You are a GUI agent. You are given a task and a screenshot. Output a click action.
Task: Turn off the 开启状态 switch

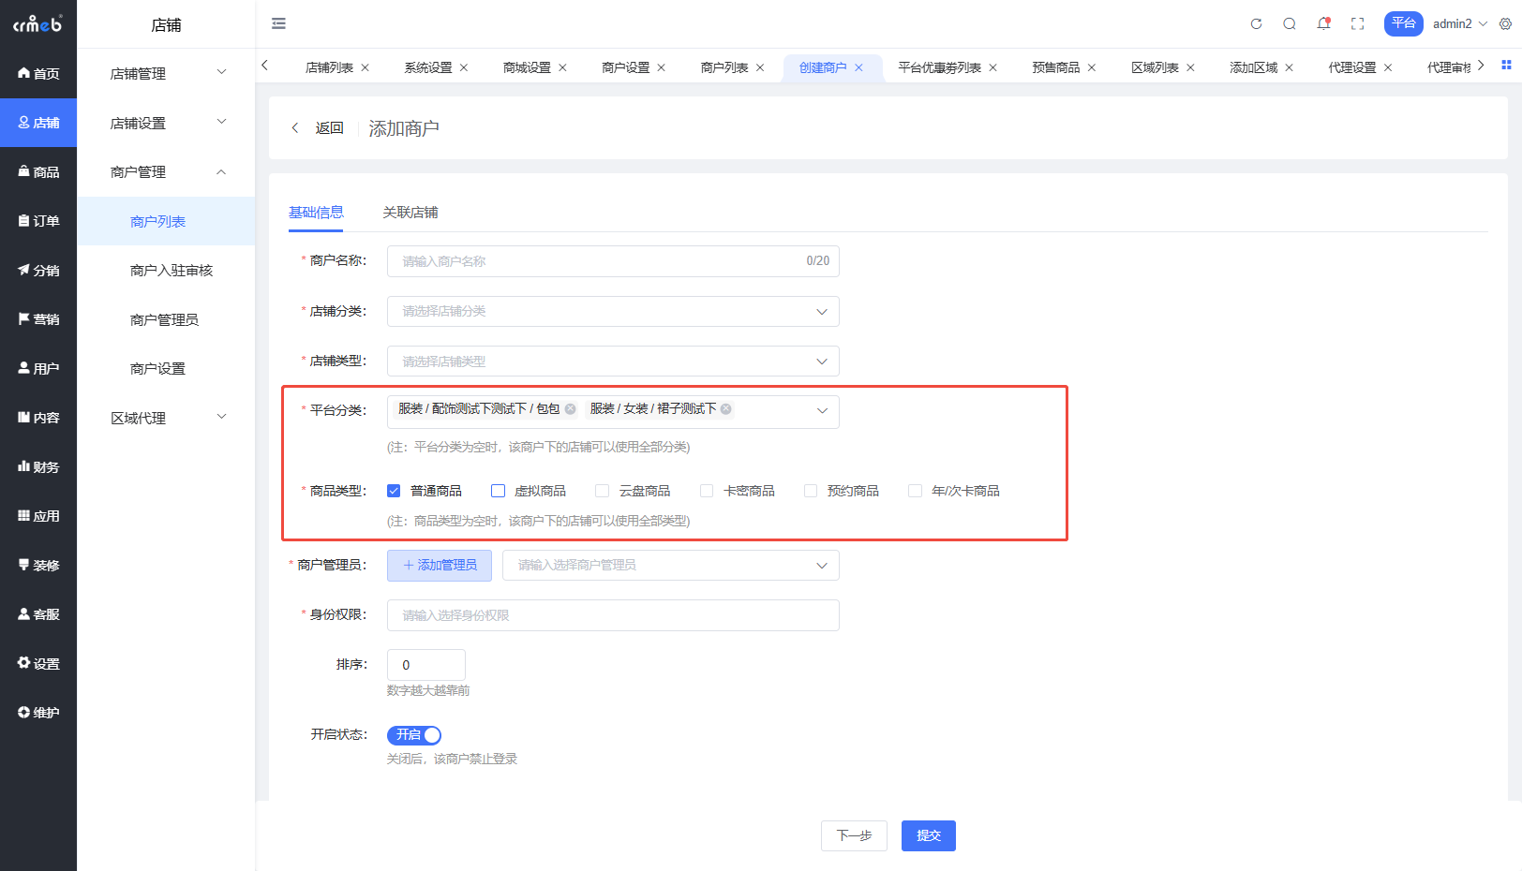pos(414,735)
